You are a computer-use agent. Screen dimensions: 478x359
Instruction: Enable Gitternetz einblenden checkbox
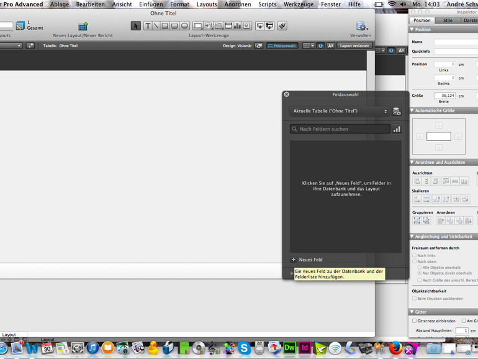pyautogui.click(x=414, y=321)
